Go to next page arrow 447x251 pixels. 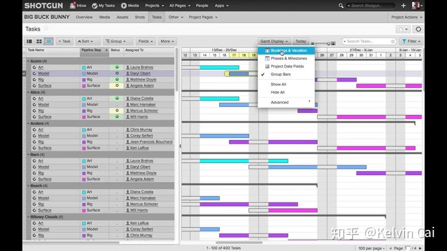point(420,248)
